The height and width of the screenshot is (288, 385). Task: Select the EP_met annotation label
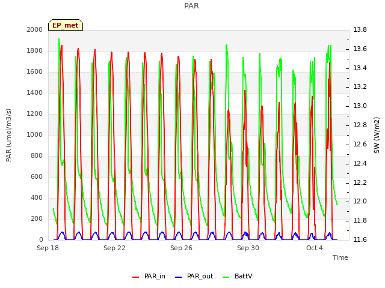[x=66, y=25]
